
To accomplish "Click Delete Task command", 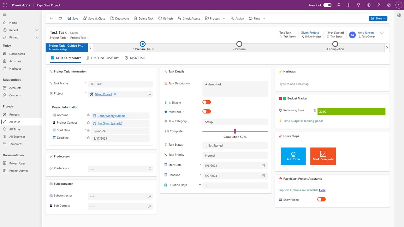I will (x=144, y=18).
